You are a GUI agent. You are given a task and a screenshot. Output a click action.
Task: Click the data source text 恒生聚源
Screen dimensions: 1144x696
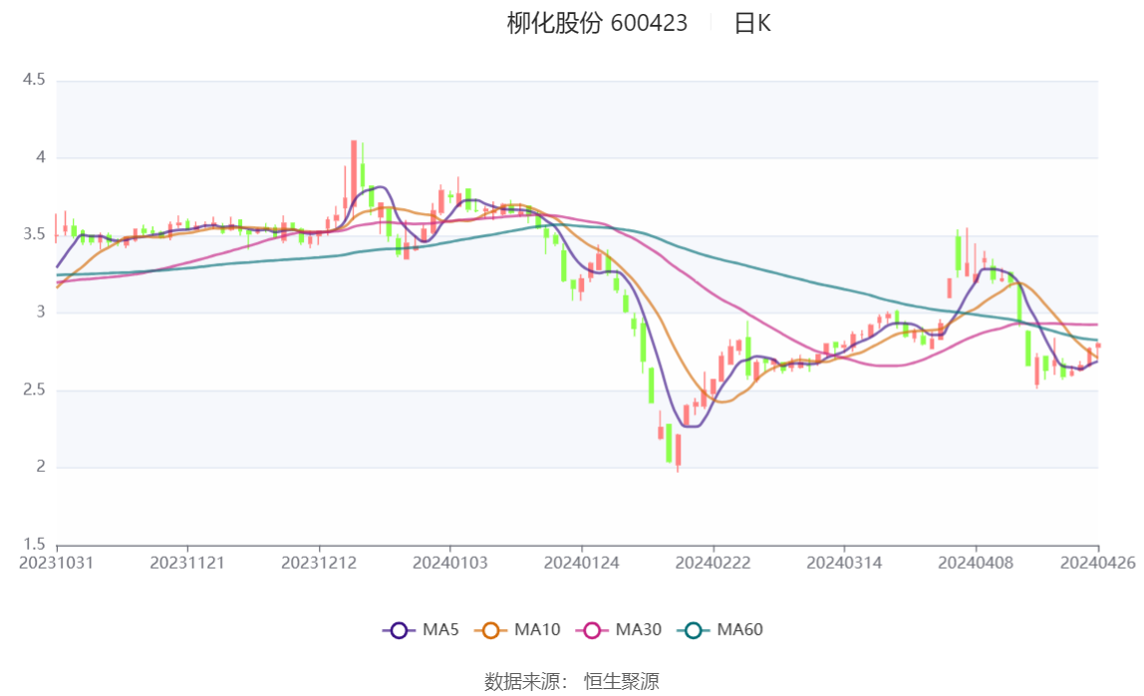[622, 682]
